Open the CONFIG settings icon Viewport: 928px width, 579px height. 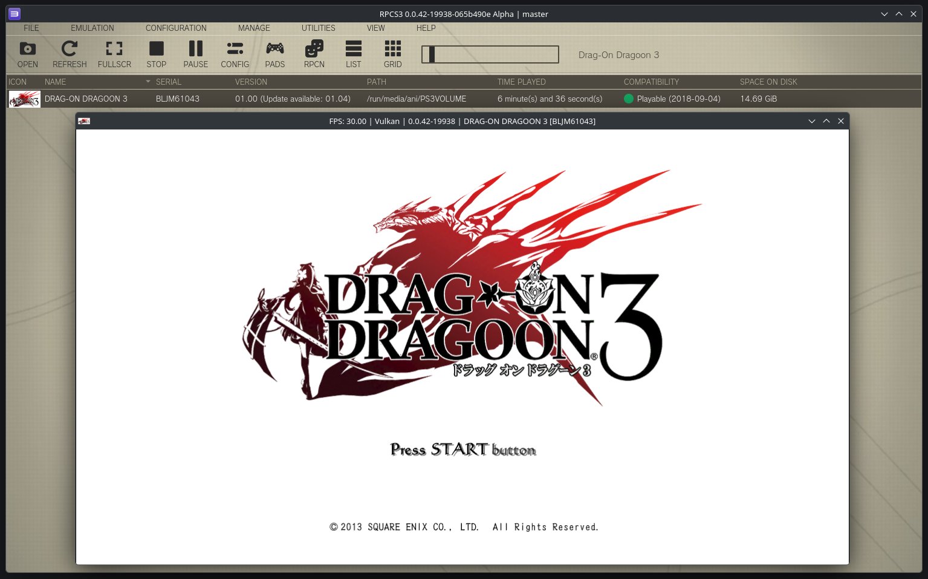(235, 54)
